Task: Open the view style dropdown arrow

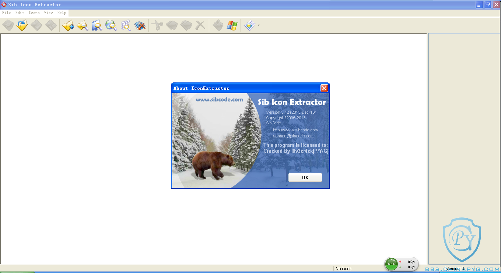Action: [x=259, y=25]
